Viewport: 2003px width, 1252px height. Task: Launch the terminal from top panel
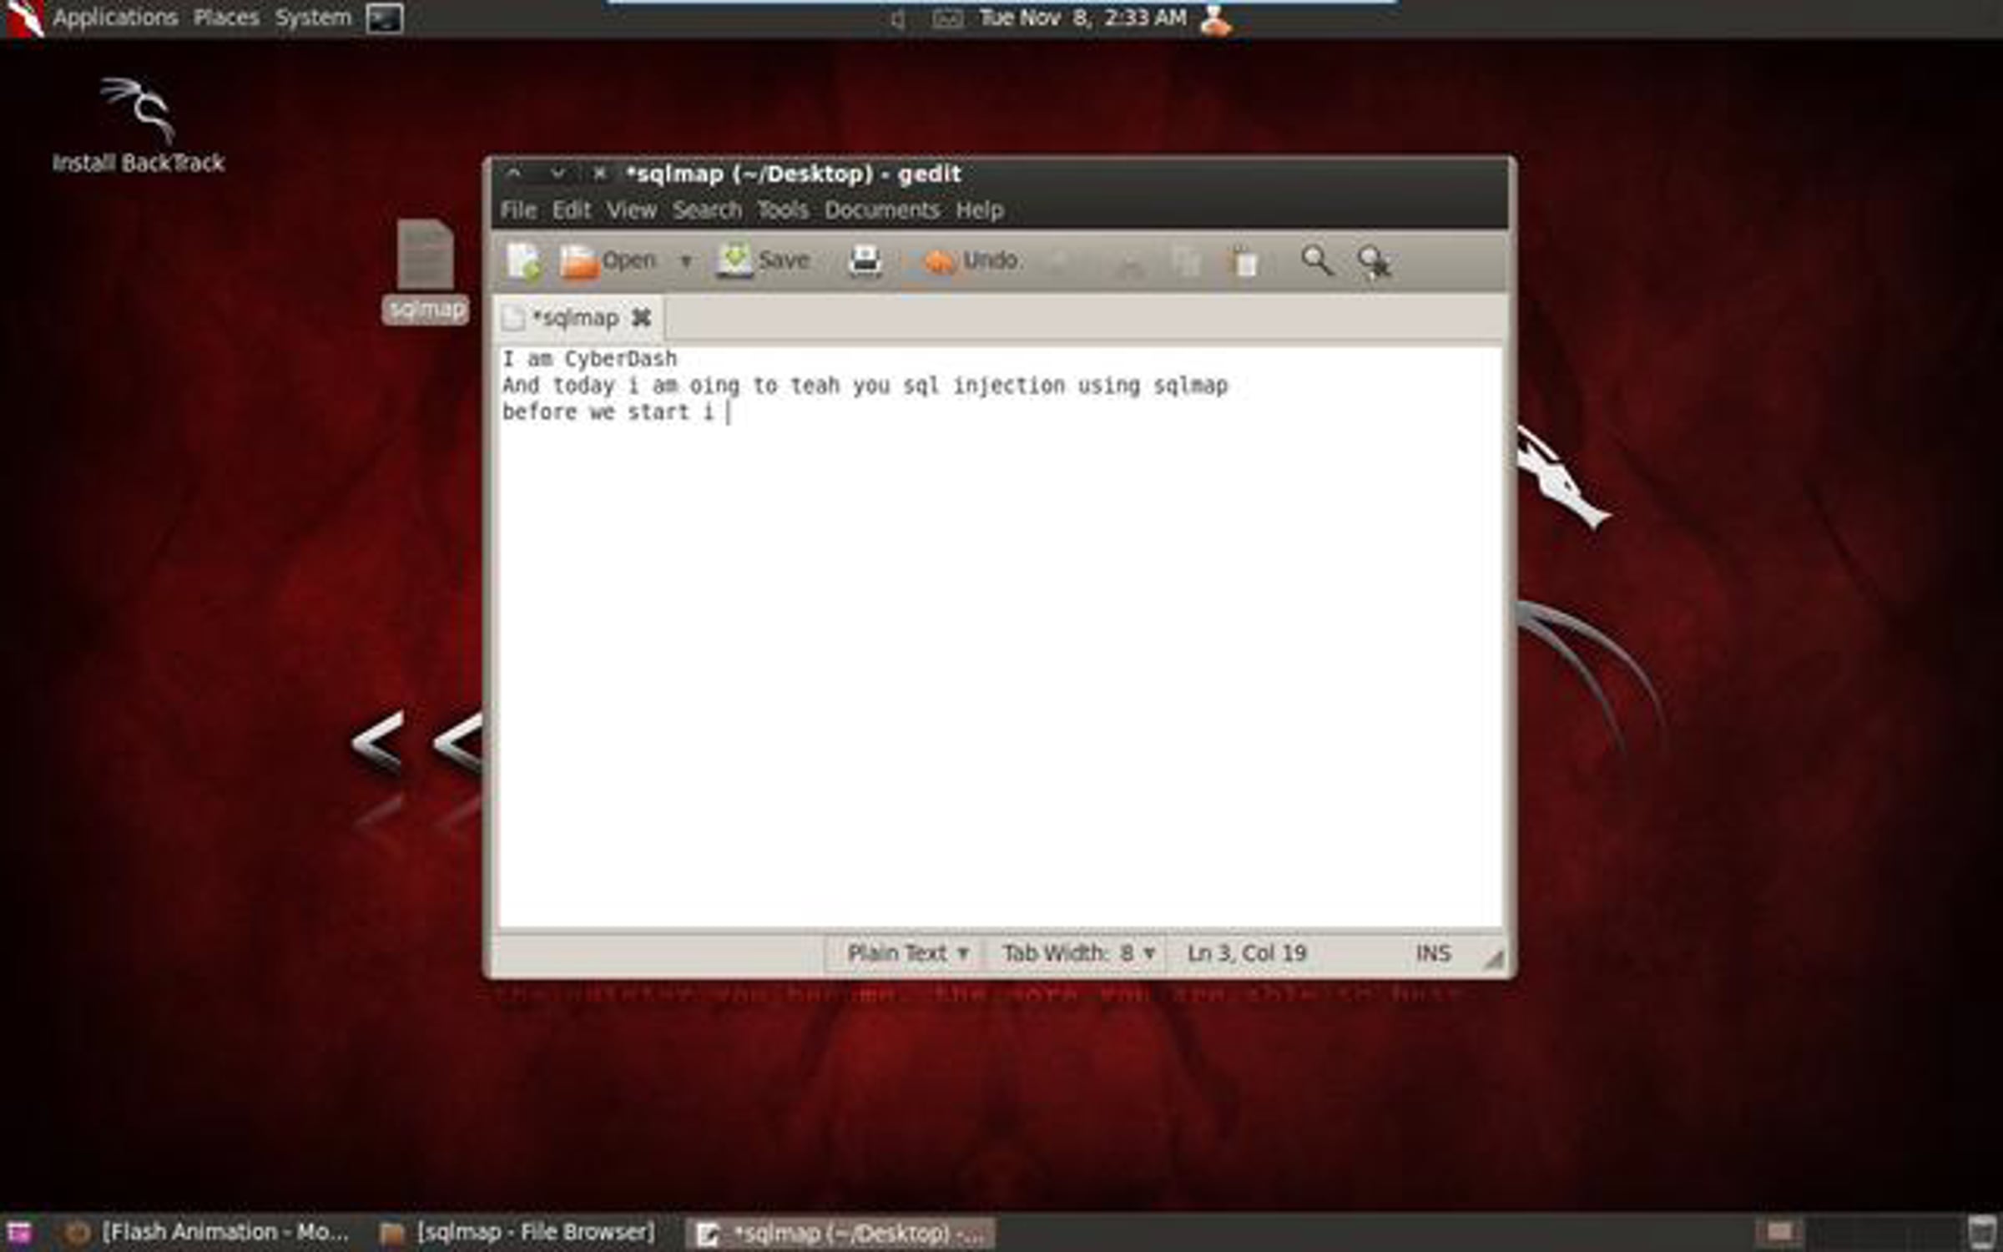click(384, 18)
